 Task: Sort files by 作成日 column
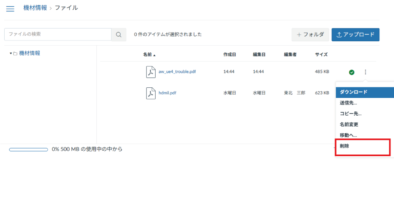pos(230,54)
